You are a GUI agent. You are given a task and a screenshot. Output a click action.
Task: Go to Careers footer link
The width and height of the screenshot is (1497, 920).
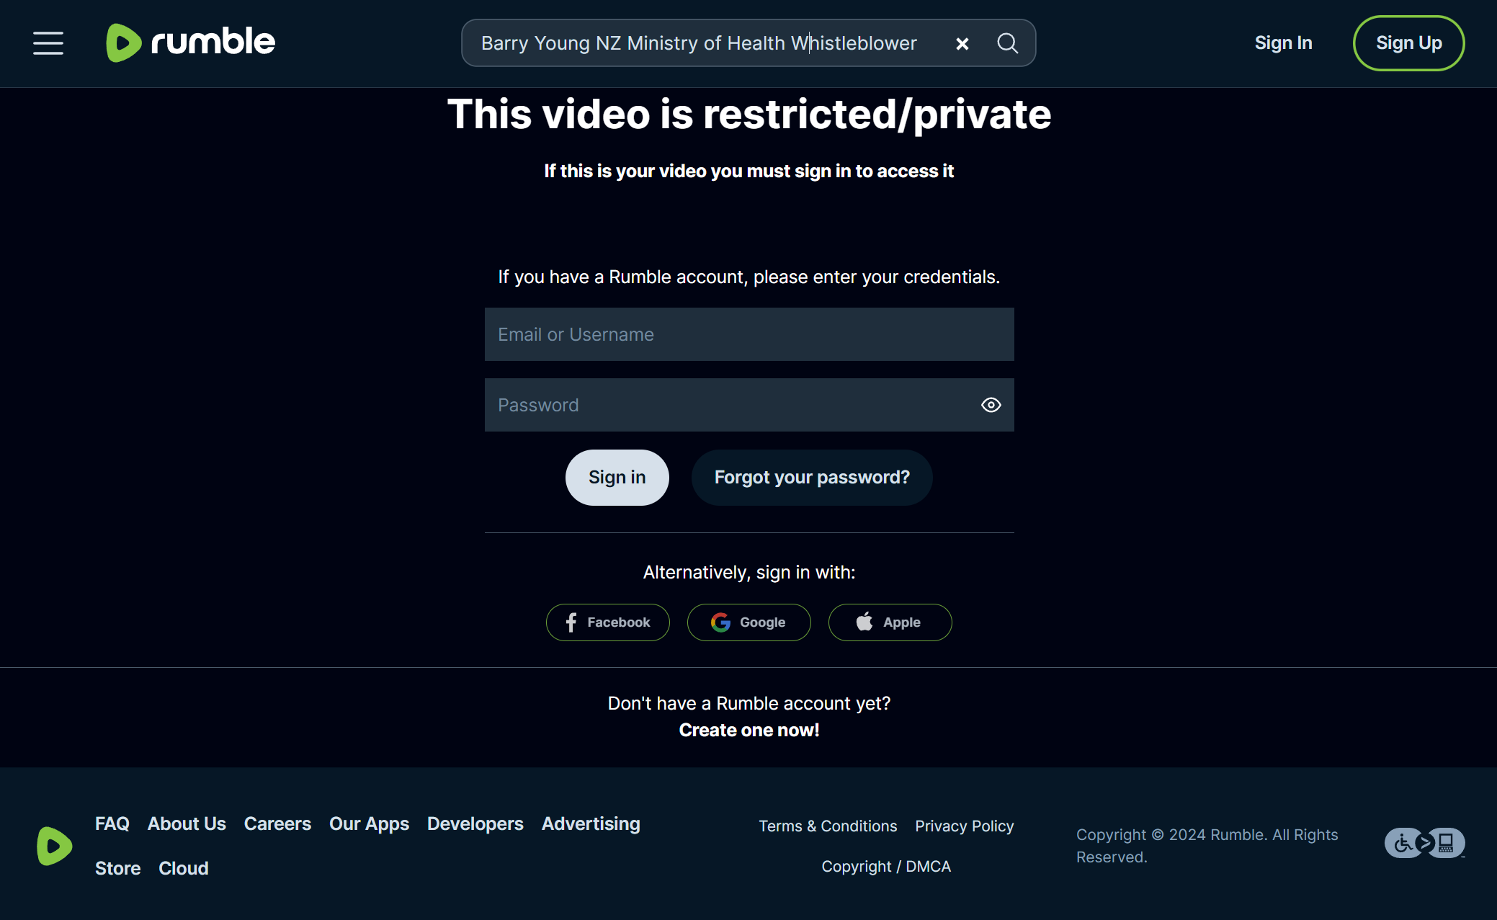pos(277,823)
